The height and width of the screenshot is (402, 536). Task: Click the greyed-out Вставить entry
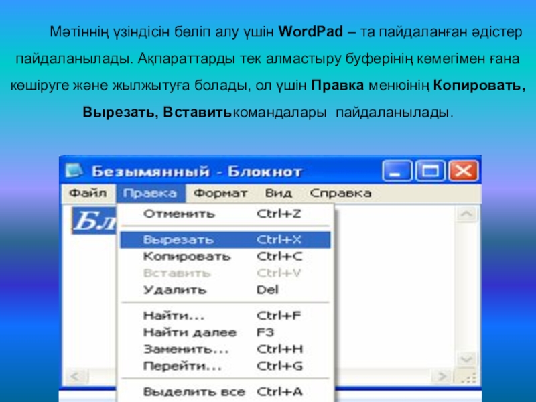point(225,273)
